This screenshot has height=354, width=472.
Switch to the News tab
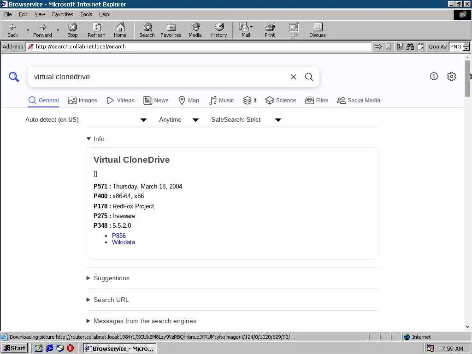click(x=156, y=100)
